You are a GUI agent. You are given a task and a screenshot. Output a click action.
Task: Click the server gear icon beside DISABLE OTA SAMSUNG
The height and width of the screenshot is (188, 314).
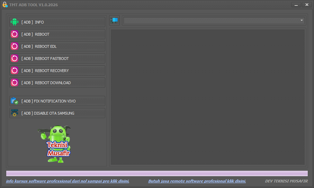coord(15,113)
